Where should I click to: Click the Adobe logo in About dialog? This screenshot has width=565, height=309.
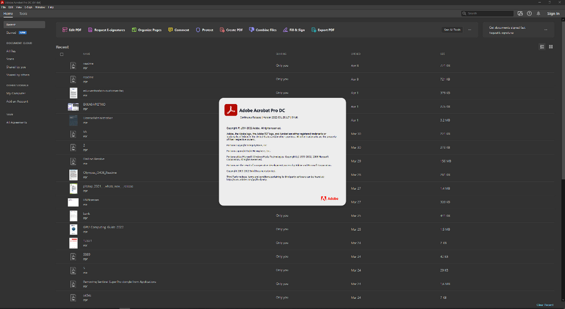330,199
